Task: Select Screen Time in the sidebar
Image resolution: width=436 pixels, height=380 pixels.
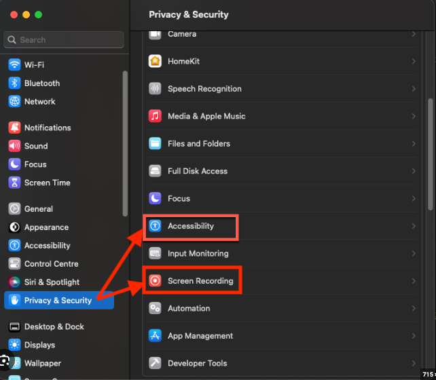Action: (x=59, y=183)
